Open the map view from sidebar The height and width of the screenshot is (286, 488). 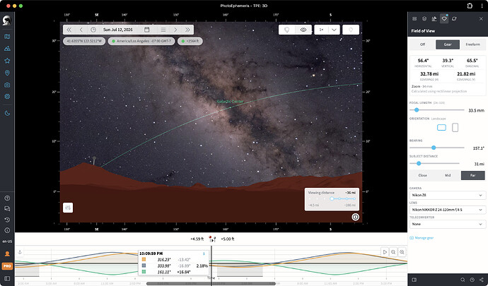pos(7,37)
